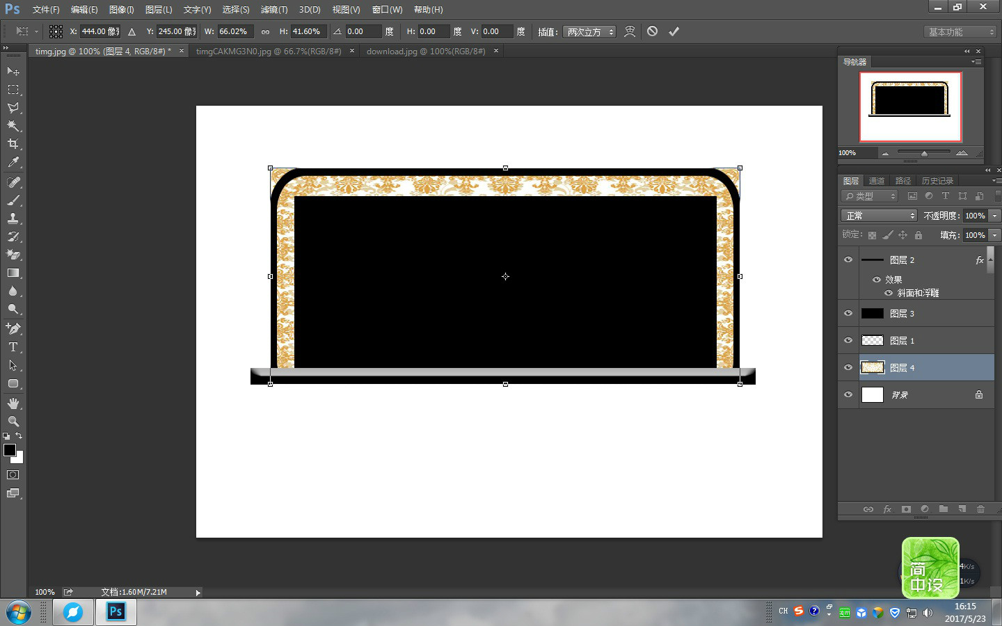The height and width of the screenshot is (626, 1002).
Task: Select the 图层 3 layer thumbnail
Action: tap(873, 314)
